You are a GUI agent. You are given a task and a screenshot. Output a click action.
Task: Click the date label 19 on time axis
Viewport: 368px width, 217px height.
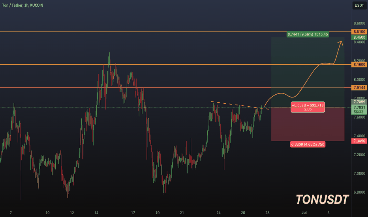157,213
